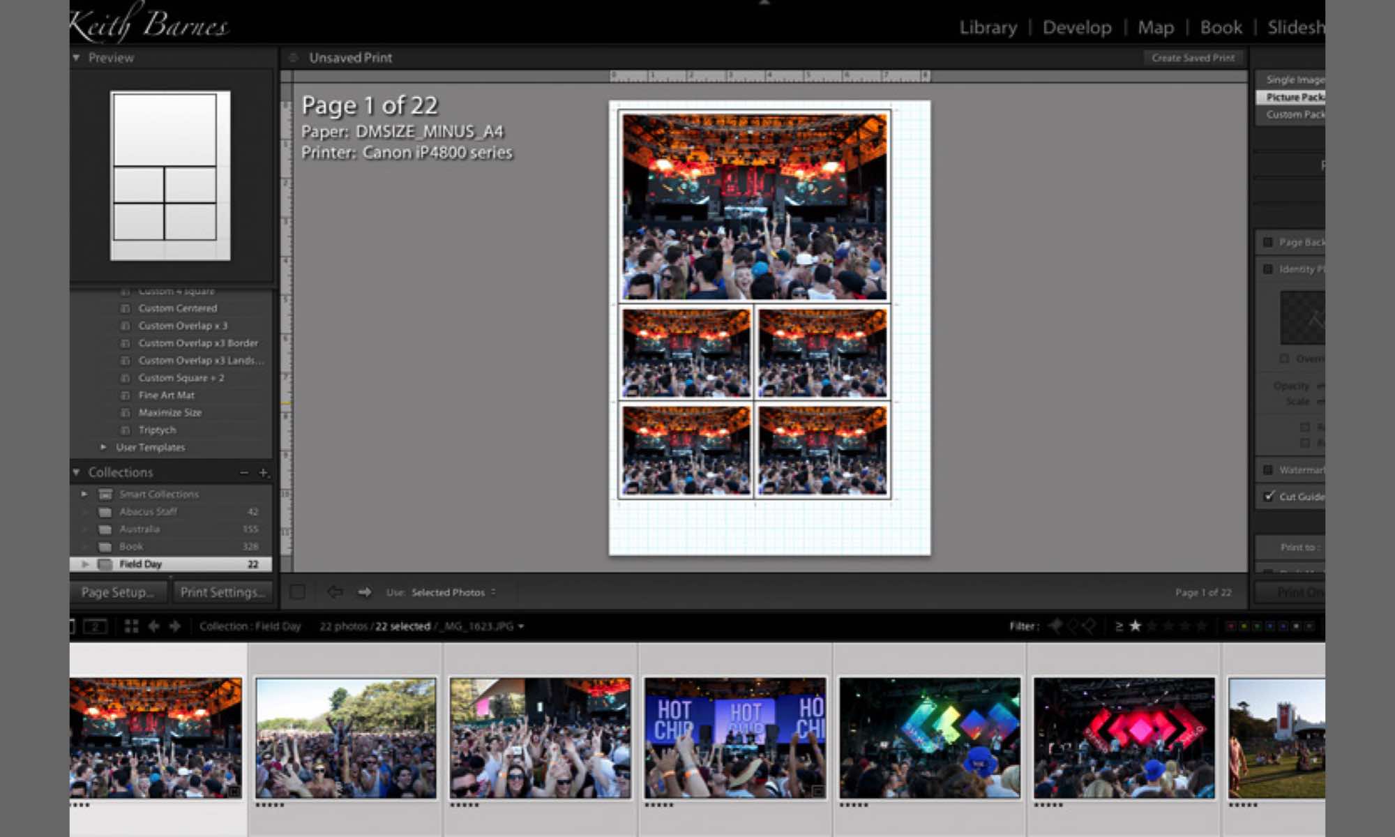
Task: Click the Field Day collection icon
Action: coord(105,564)
